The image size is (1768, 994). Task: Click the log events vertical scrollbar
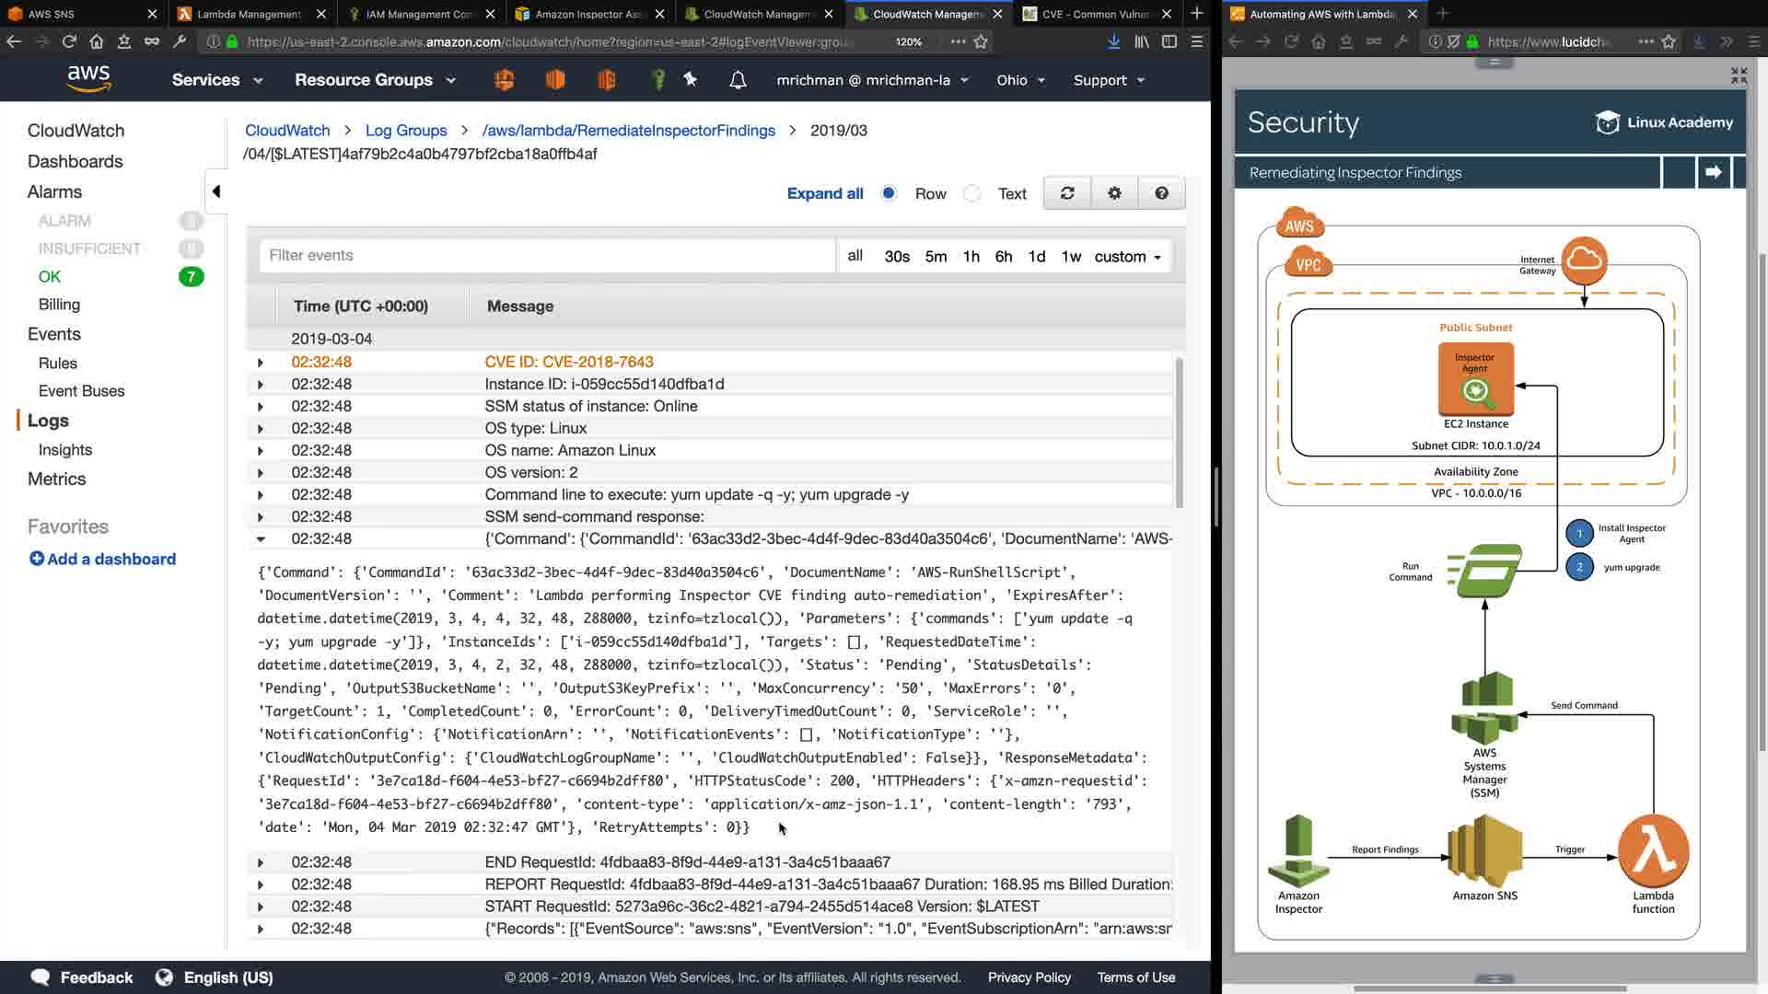point(1179,433)
